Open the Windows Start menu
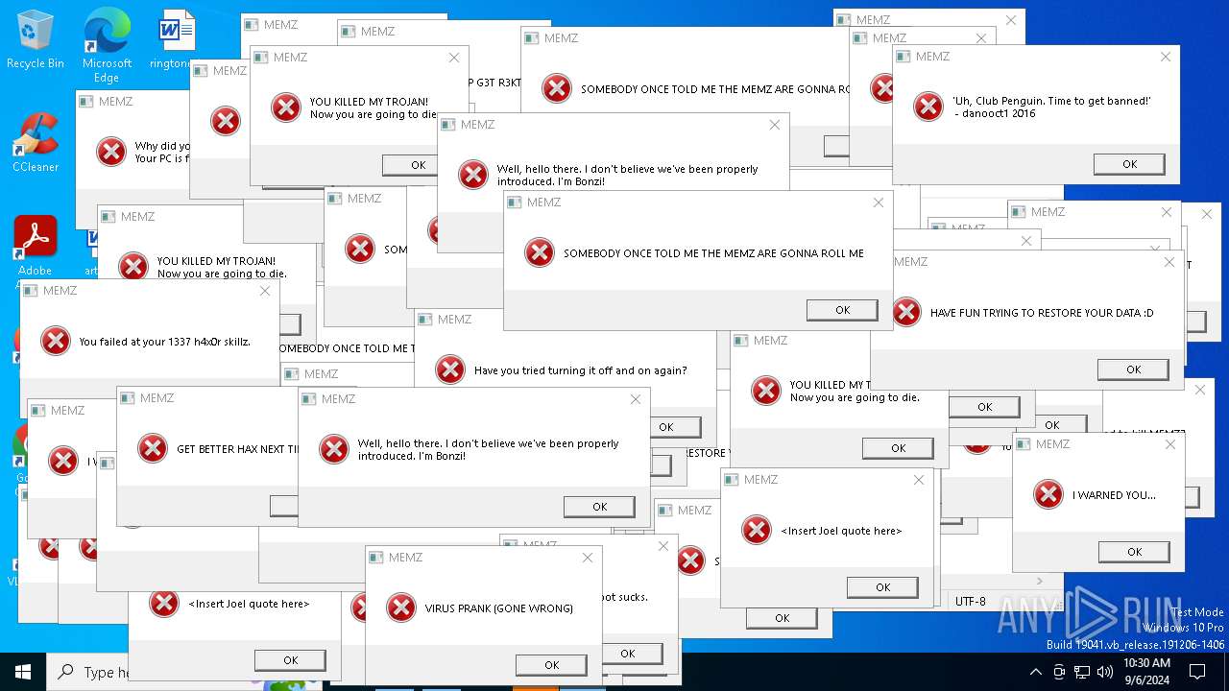 pos(23,672)
